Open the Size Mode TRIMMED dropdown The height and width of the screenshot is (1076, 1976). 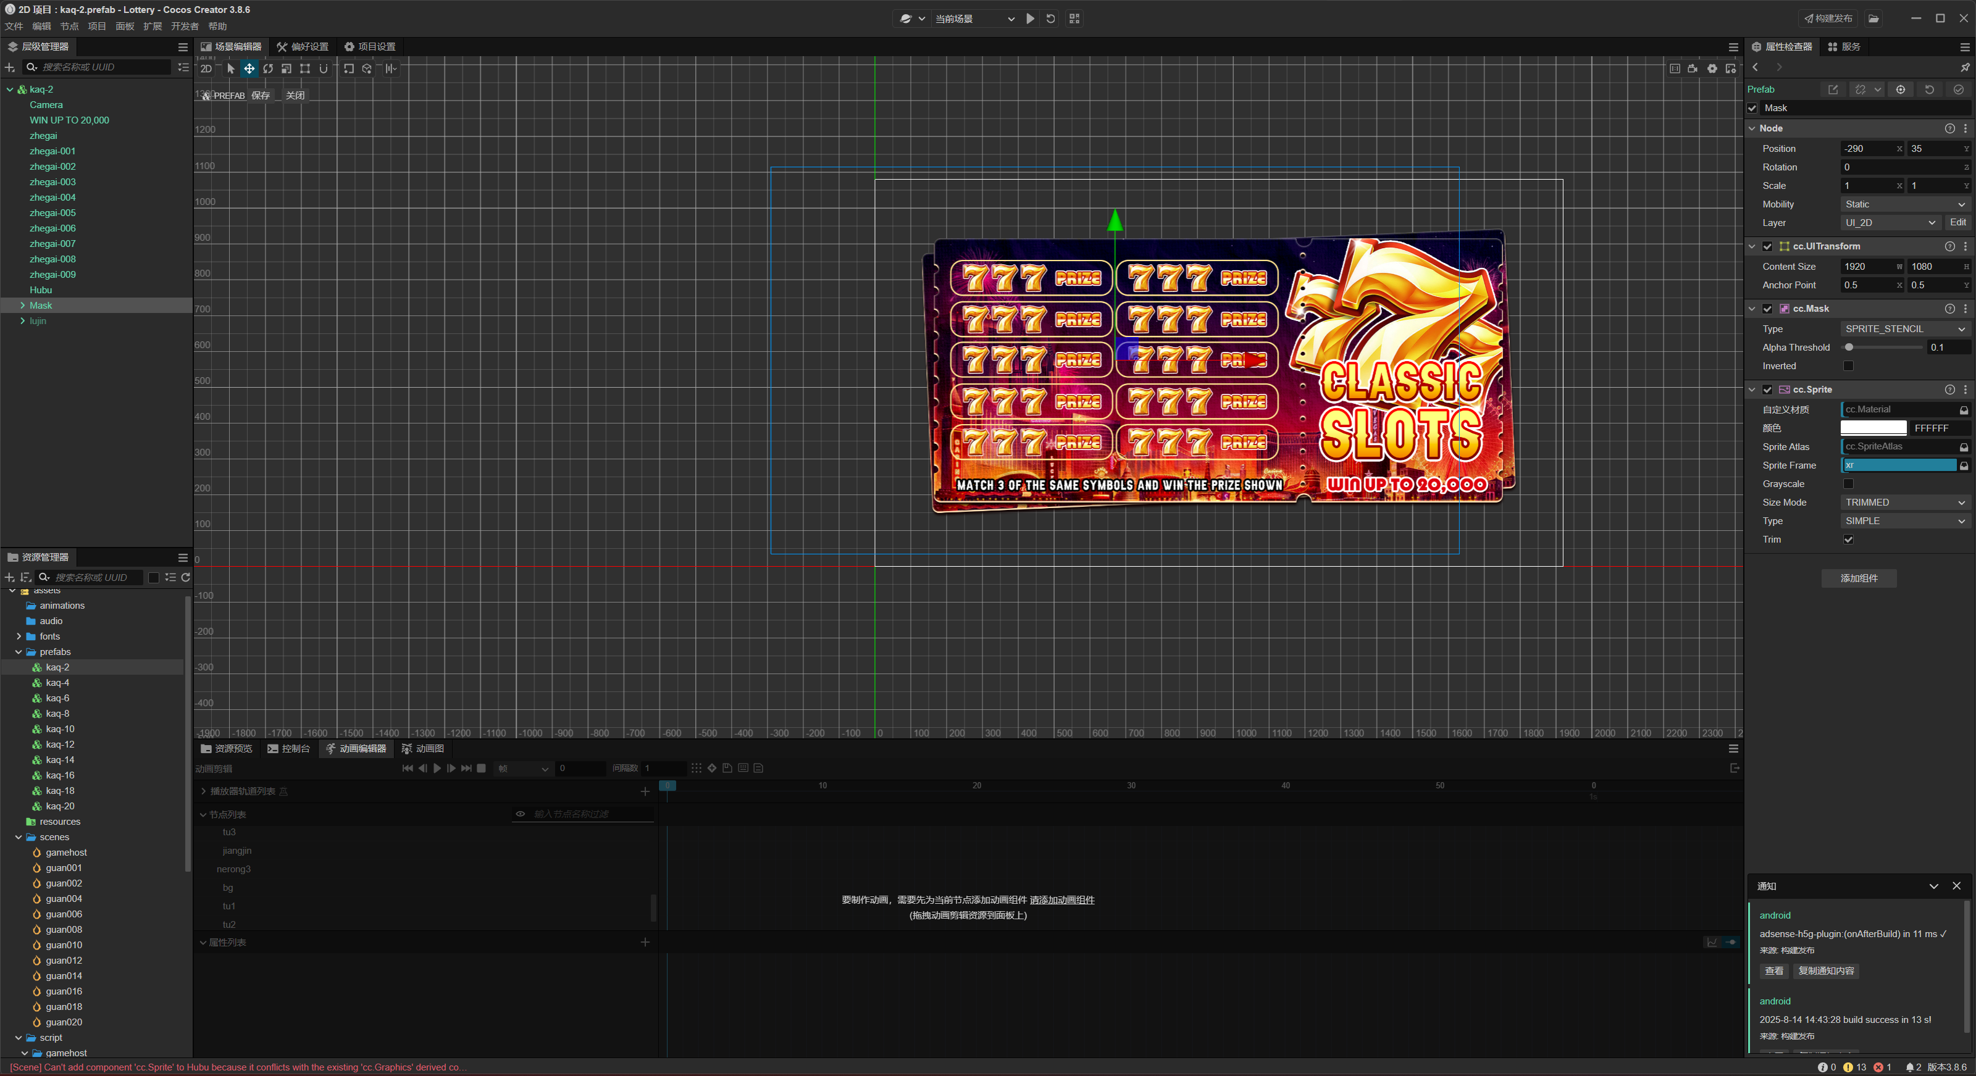1904,503
